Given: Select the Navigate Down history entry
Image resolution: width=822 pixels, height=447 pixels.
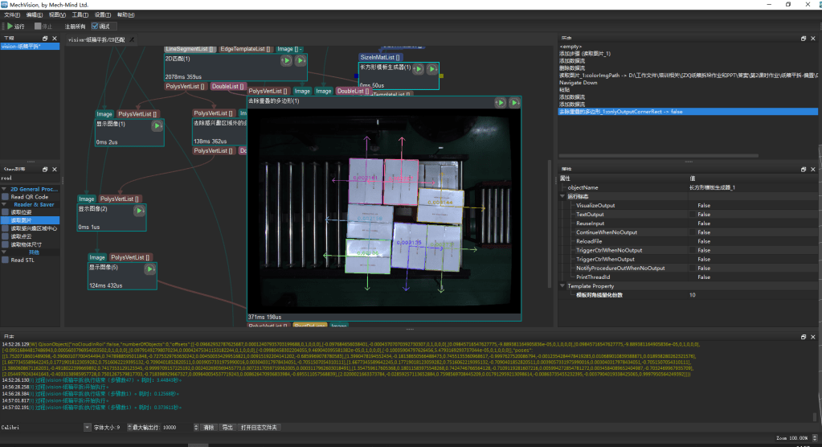Looking at the screenshot, I should coord(579,83).
